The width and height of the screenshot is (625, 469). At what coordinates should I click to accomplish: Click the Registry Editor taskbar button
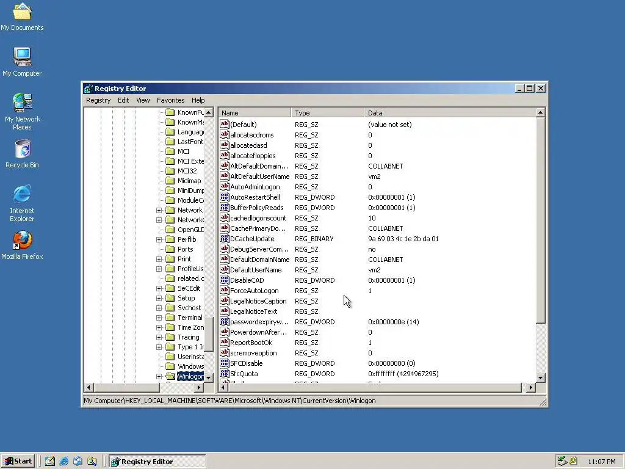(x=157, y=462)
